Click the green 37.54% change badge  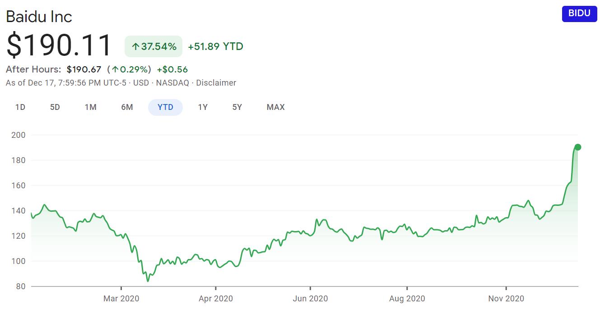(153, 46)
